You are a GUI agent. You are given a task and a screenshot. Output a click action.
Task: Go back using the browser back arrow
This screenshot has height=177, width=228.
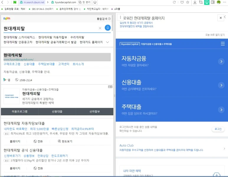(2, 2)
